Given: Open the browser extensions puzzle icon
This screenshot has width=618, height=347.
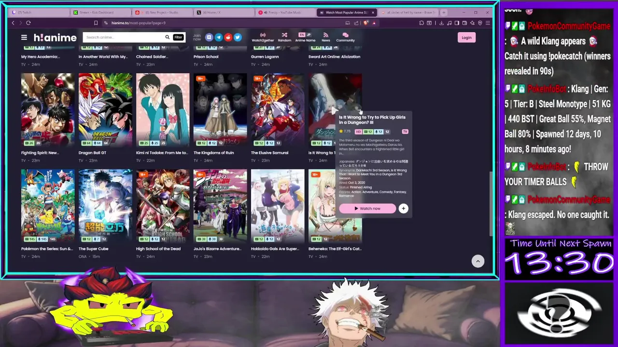Looking at the screenshot, I should pyautogui.click(x=421, y=23).
